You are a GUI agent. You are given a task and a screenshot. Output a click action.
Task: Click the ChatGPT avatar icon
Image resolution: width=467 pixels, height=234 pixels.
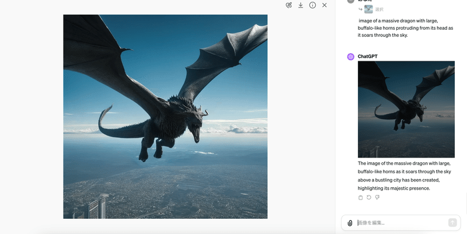(x=351, y=57)
